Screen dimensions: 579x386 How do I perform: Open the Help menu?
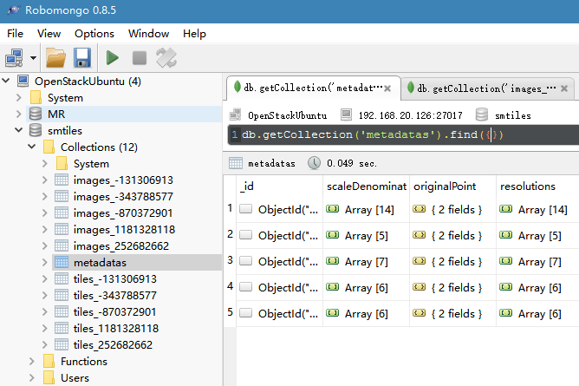(x=194, y=34)
